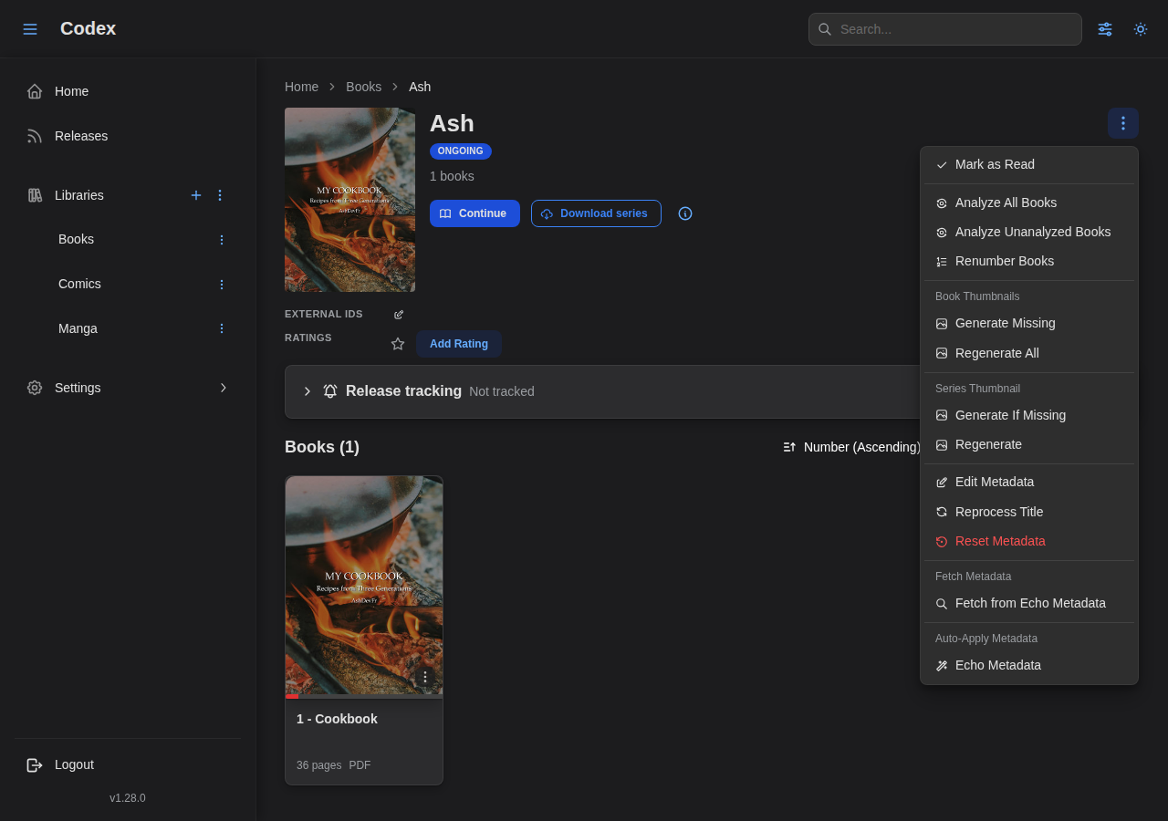Open Home in the sidebar
1168x821 pixels.
(x=128, y=91)
